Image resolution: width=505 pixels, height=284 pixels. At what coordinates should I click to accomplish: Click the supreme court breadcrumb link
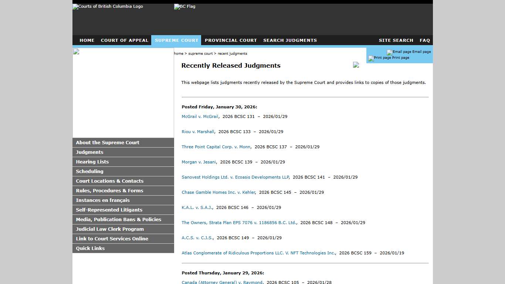click(x=200, y=53)
